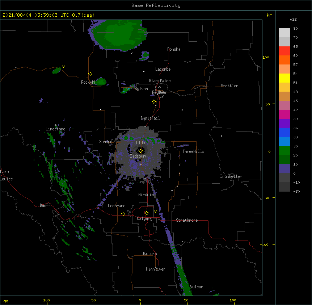
Task: Click the yellow diamond marker under Cochrane
Action: 123,214
